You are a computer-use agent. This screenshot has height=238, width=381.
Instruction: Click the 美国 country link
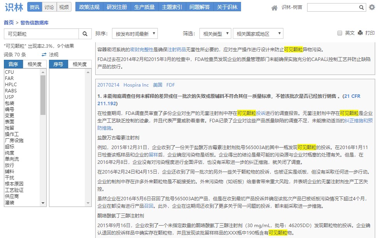click(157, 85)
